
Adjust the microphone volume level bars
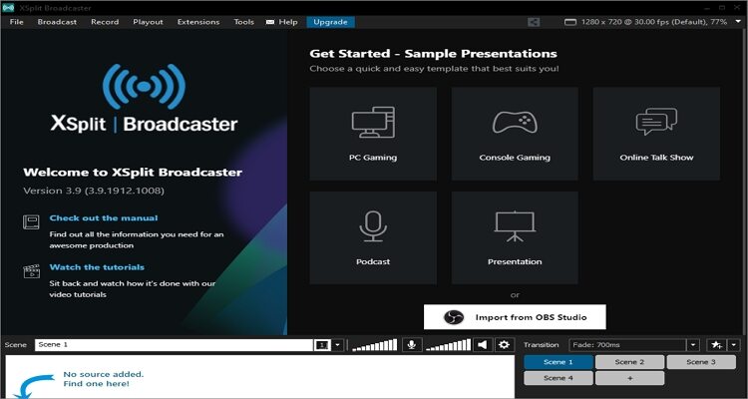click(374, 345)
